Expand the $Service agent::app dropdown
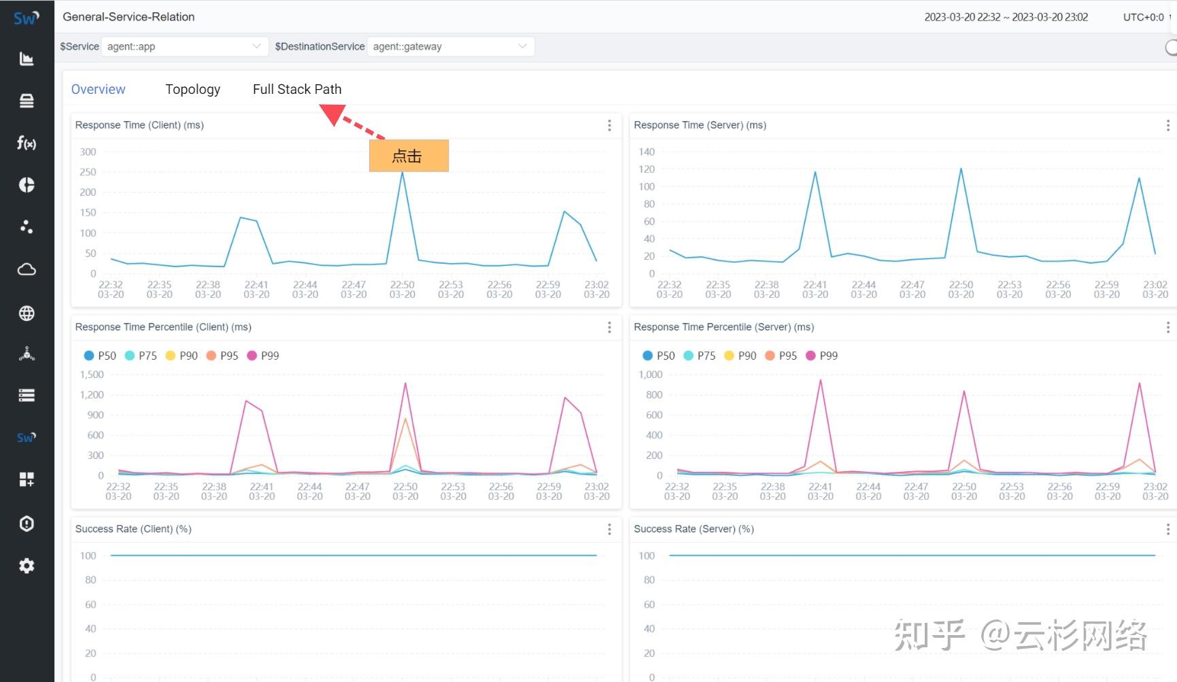This screenshot has height=682, width=1177. click(184, 46)
